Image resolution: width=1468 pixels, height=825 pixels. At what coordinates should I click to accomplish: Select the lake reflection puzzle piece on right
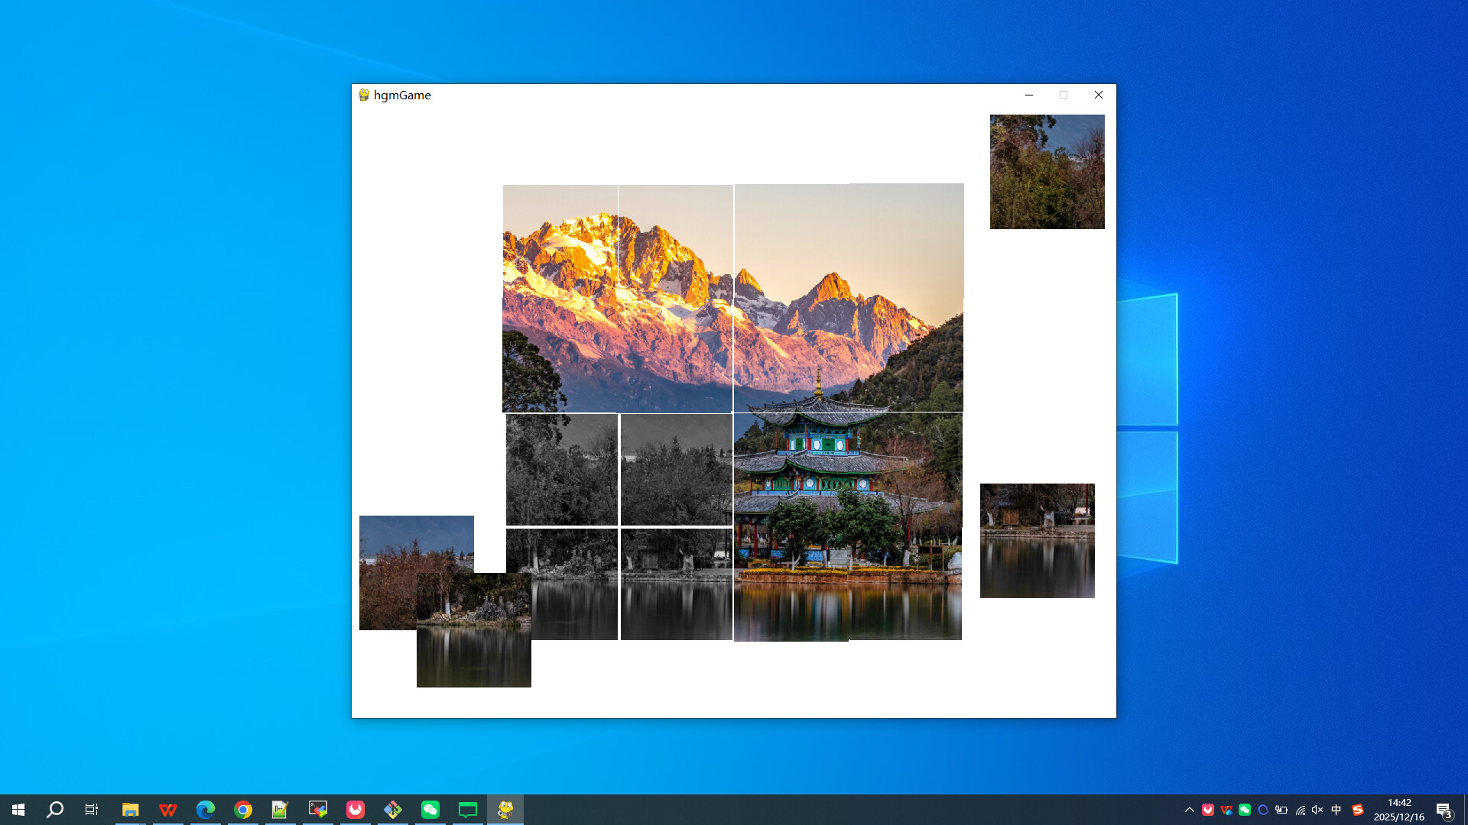point(1037,540)
